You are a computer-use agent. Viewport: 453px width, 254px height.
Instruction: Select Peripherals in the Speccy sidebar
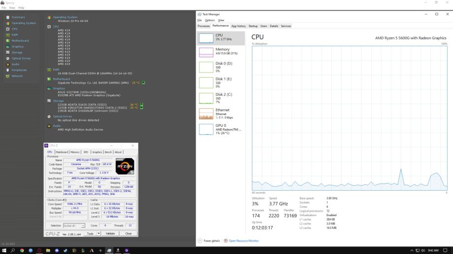pyautogui.click(x=19, y=70)
